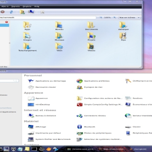Open Raccourcis clavier settings

42,87
